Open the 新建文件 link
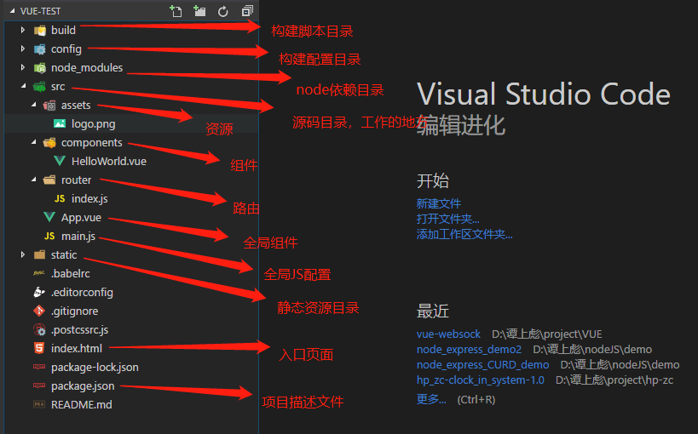698x434 pixels. coord(438,203)
